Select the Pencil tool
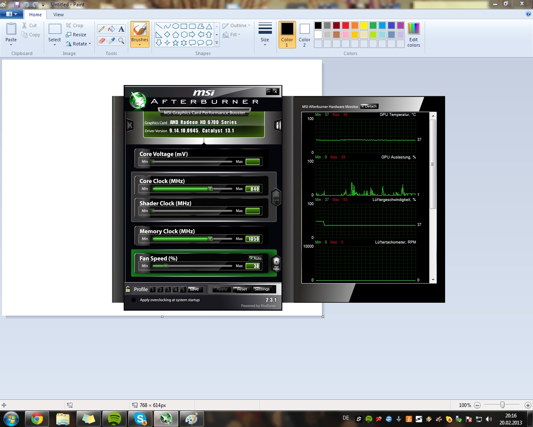Screen dimensions: 533x427 pos(102,29)
